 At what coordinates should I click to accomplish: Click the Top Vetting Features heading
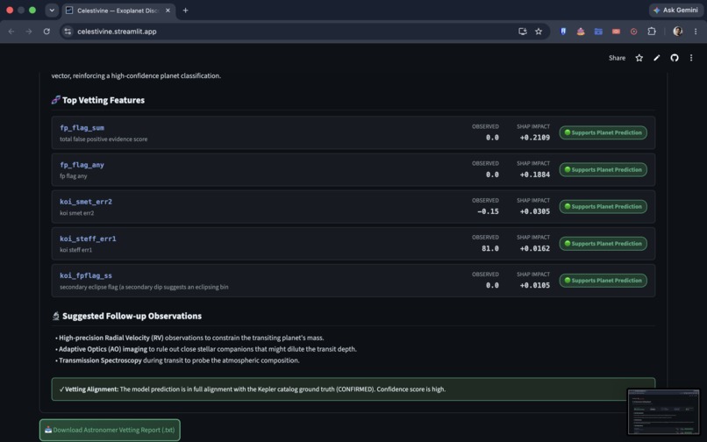tap(104, 100)
